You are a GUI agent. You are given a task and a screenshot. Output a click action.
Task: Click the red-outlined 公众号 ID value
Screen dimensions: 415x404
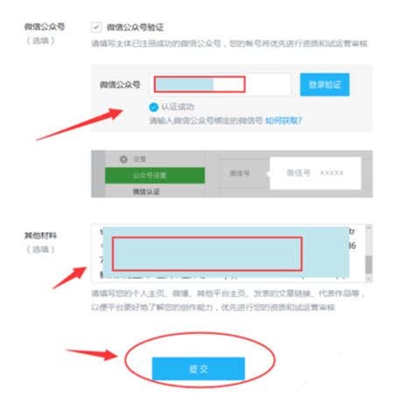coord(200,84)
